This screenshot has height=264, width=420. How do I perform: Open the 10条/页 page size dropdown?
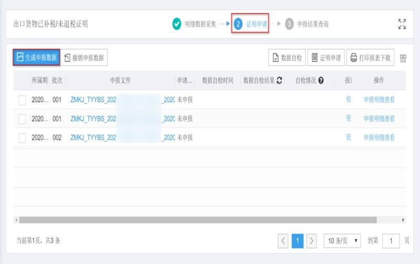pyautogui.click(x=342, y=240)
